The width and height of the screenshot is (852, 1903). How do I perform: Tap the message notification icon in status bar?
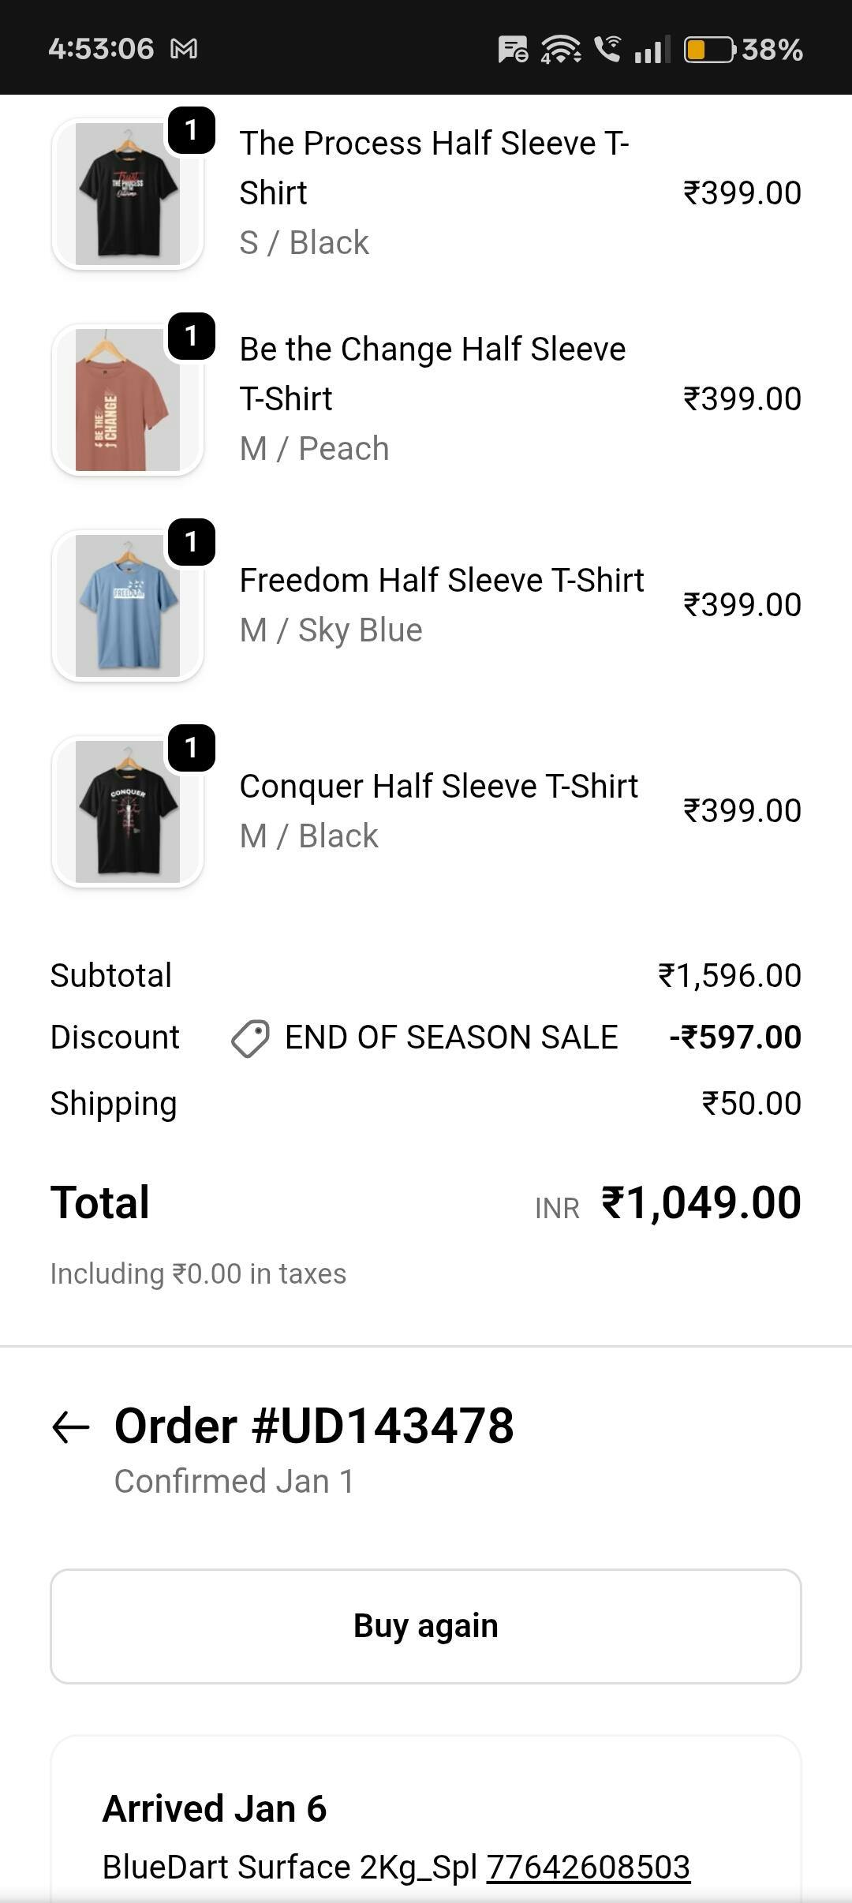513,50
